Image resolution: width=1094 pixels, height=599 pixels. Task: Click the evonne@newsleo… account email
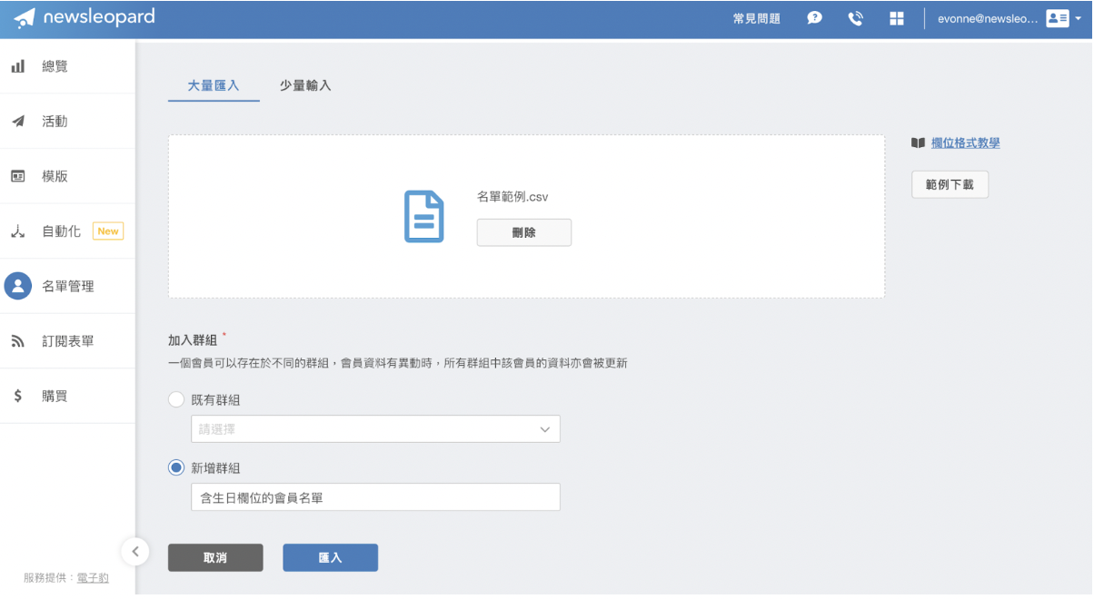coord(988,18)
